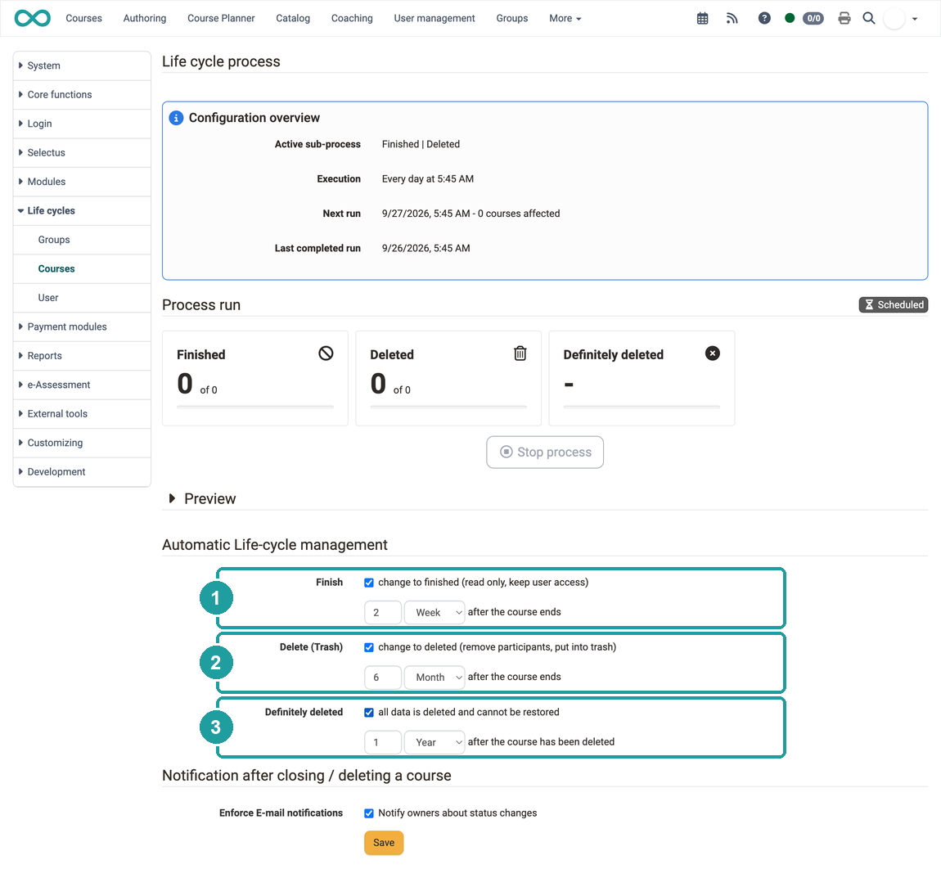This screenshot has width=941, height=869.
Task: Open Course Planner in the navigation
Action: [x=221, y=18]
